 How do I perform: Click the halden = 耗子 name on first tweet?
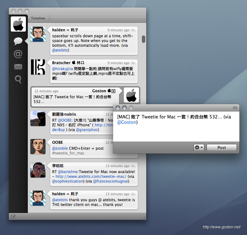65,30
